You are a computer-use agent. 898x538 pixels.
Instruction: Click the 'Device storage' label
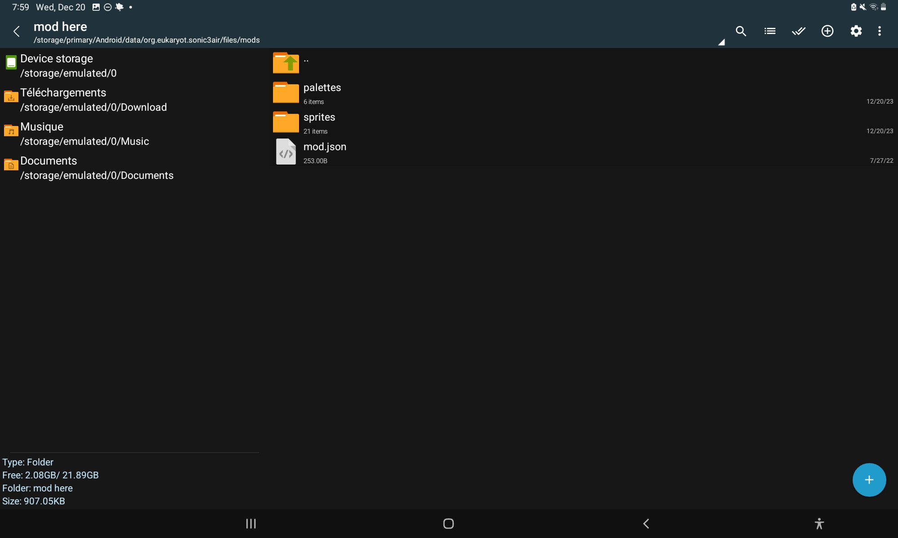pos(57,59)
